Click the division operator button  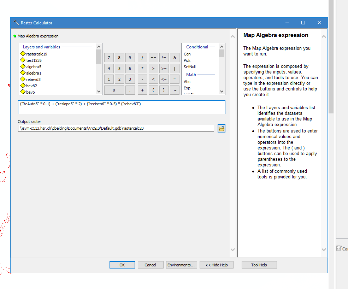coord(142,58)
